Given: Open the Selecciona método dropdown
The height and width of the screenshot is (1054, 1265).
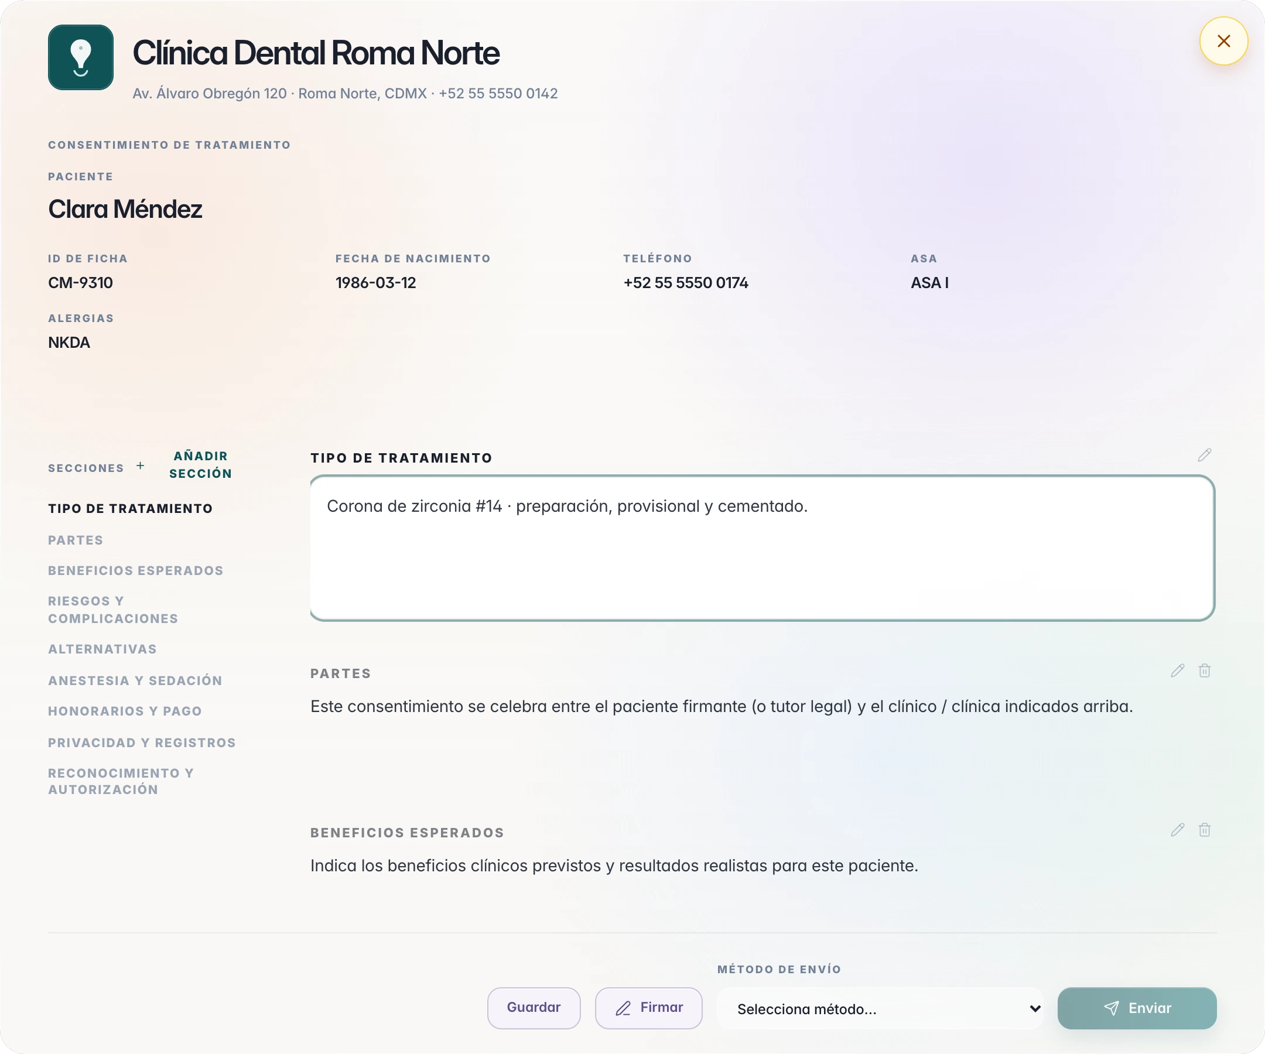Looking at the screenshot, I should pyautogui.click(x=880, y=1008).
